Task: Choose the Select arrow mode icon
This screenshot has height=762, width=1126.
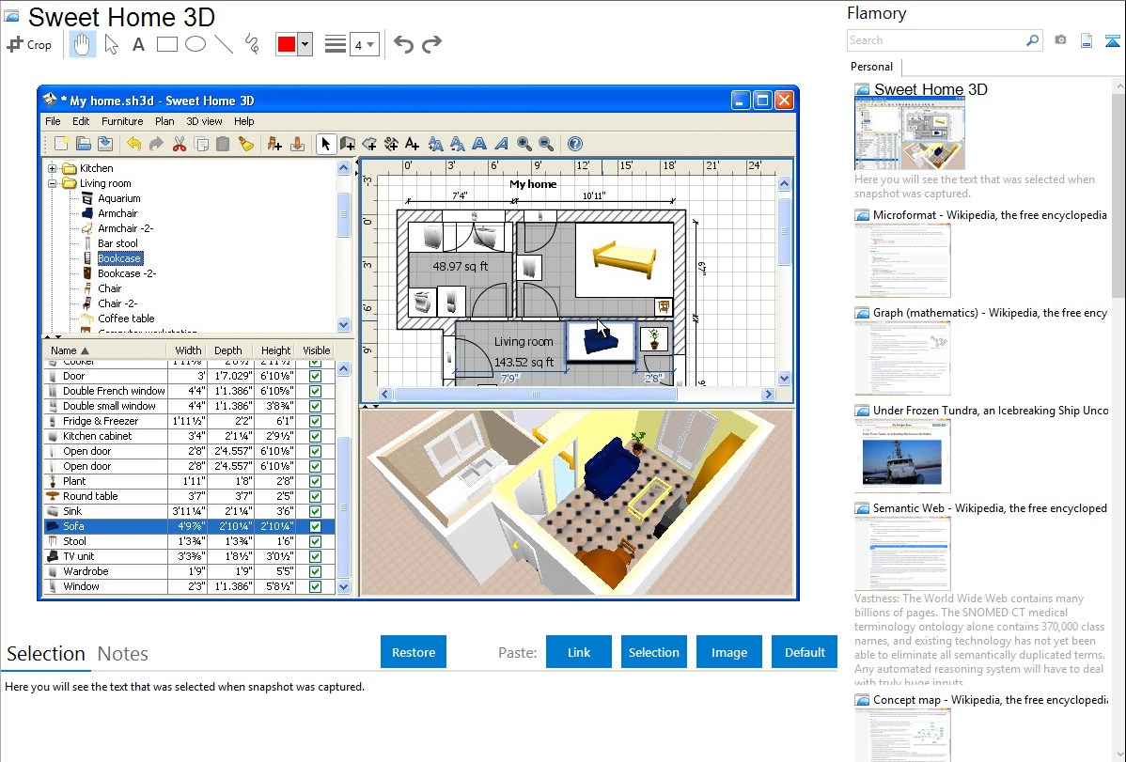Action: tap(325, 144)
